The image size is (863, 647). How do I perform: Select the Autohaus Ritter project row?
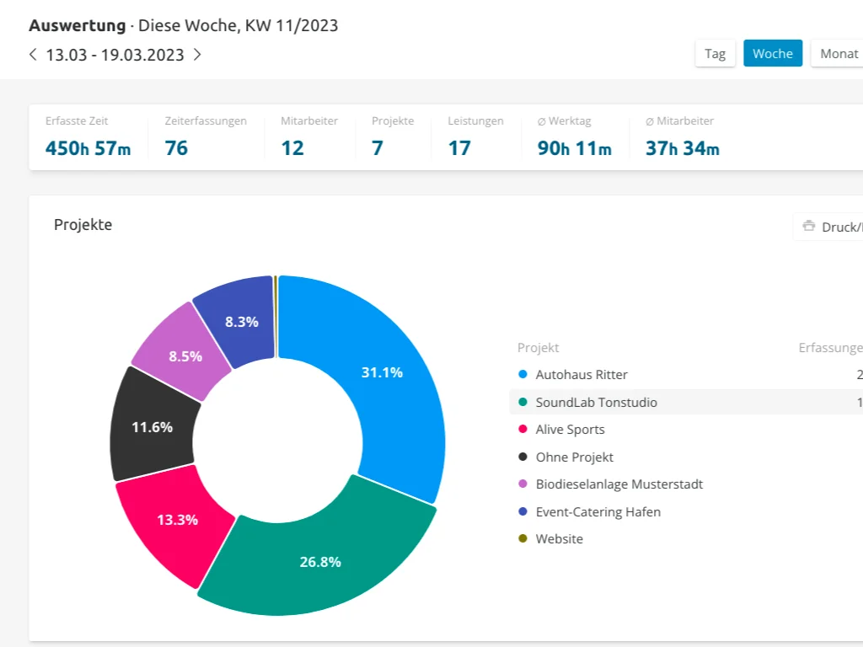(x=686, y=375)
